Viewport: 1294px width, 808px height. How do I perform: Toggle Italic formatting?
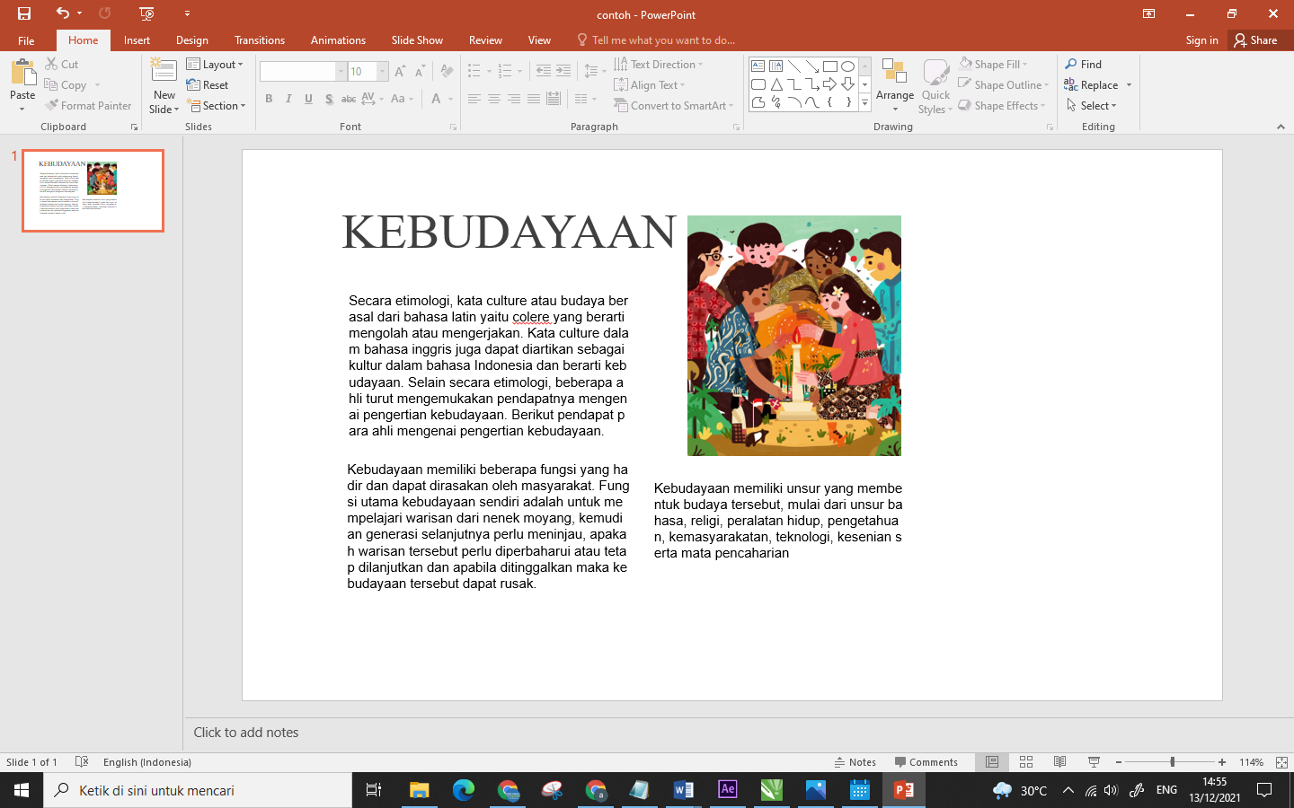[288, 99]
